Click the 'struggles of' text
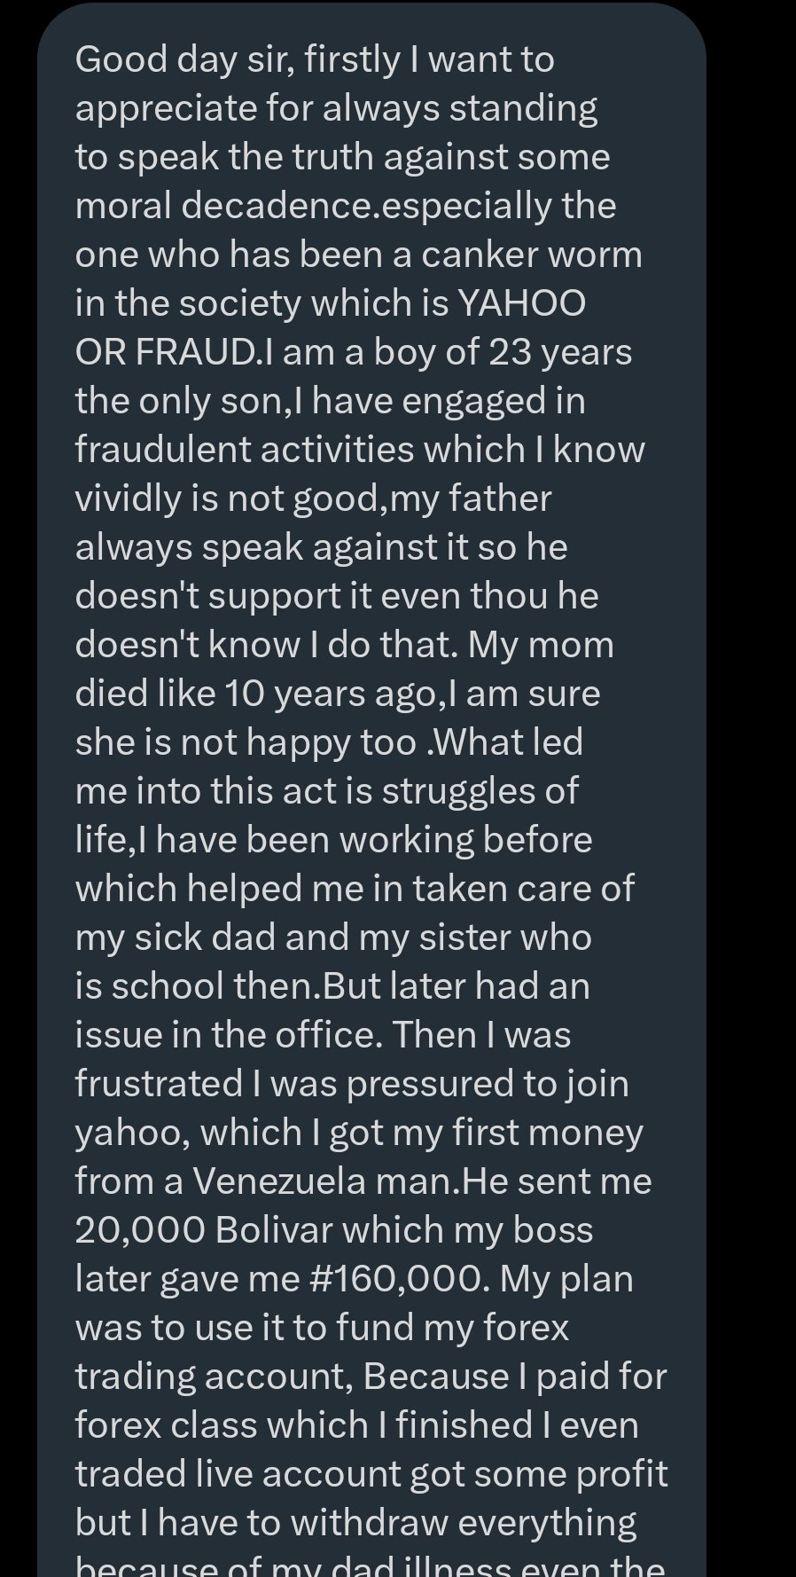 480,791
